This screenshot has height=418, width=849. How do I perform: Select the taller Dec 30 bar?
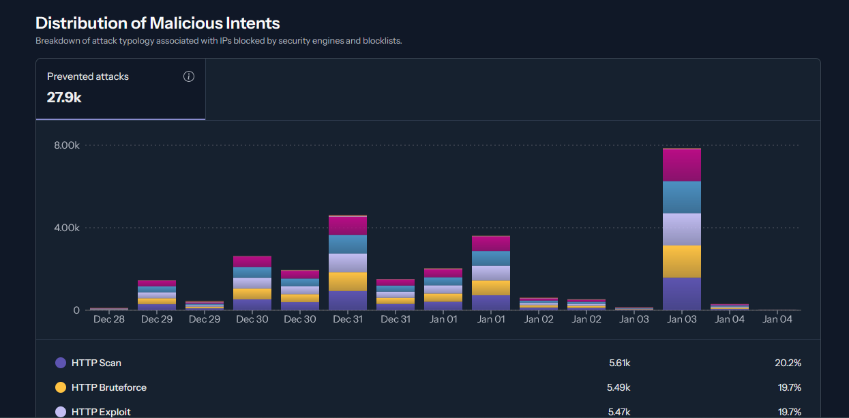click(252, 283)
